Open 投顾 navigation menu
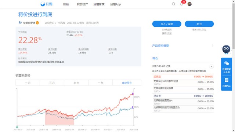 pyautogui.click(x=66, y=4)
